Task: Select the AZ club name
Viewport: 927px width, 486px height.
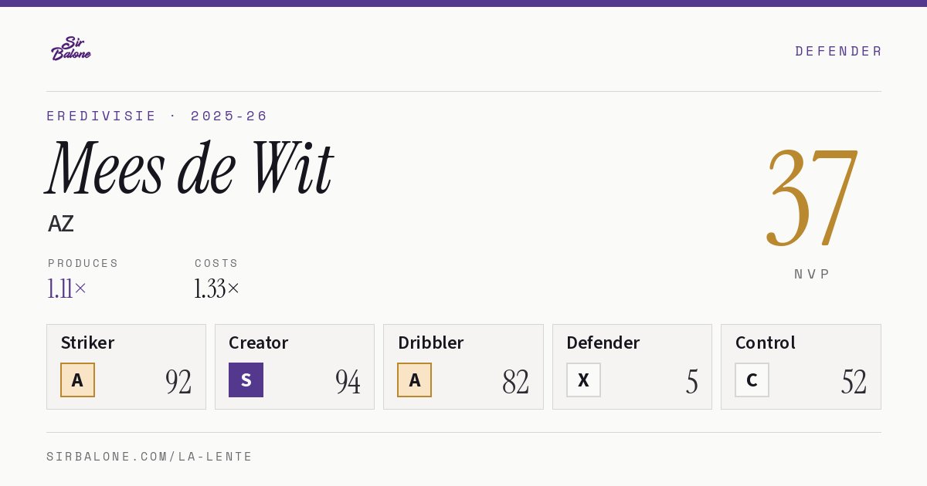Action: click(x=61, y=224)
